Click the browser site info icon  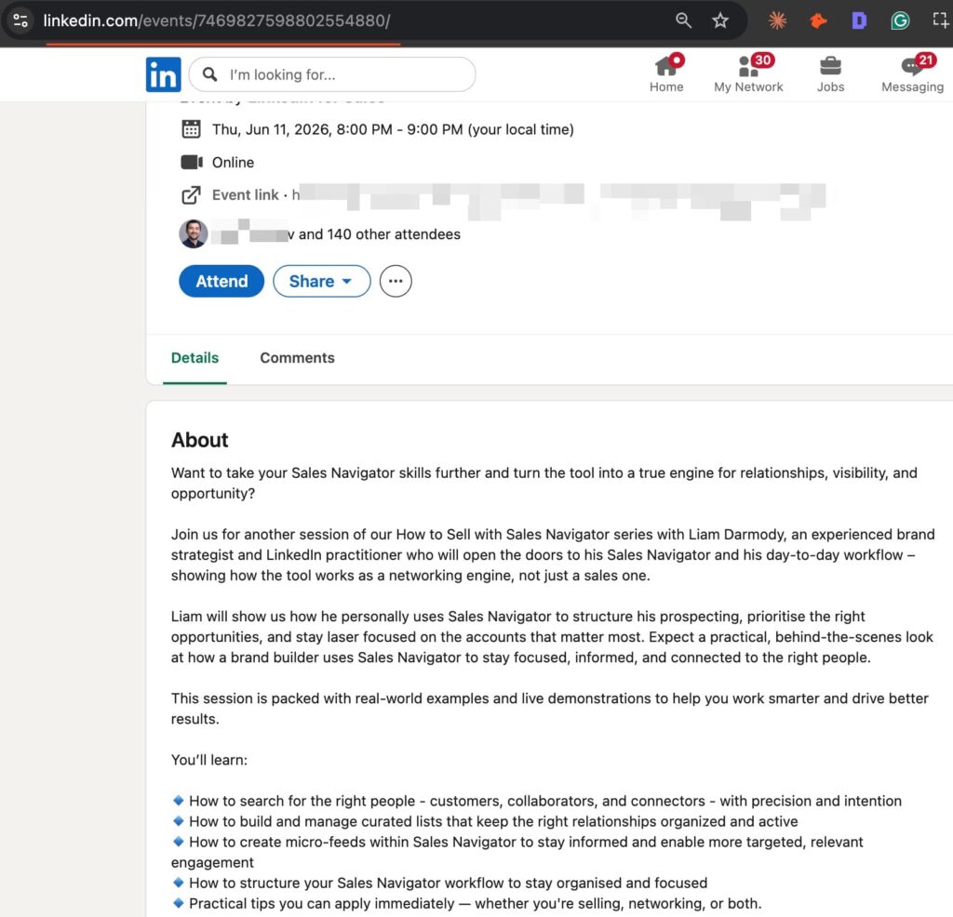(x=20, y=20)
